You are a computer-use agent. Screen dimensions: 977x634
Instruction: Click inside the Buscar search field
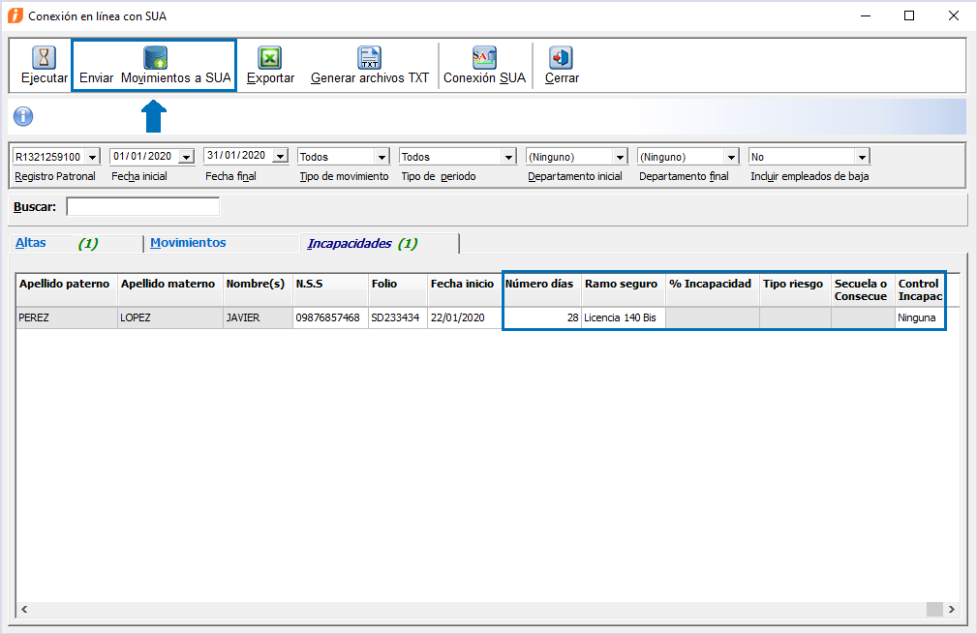tap(142, 207)
